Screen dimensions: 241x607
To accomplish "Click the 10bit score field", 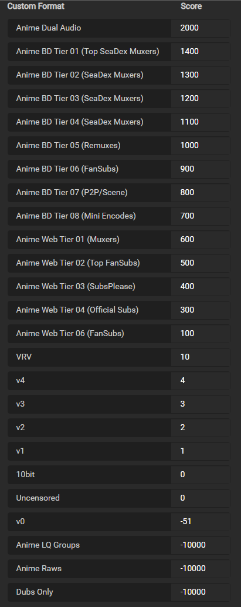I will pyautogui.click(x=200, y=475).
